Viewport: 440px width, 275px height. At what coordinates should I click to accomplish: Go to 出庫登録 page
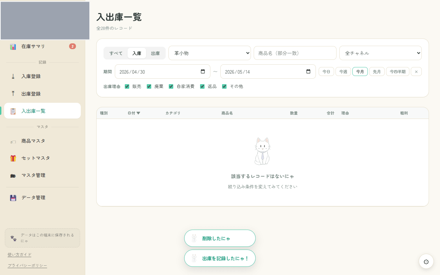43,93
